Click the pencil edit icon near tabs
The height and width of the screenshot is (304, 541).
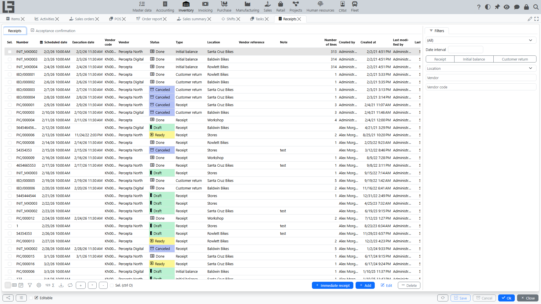tap(530, 19)
